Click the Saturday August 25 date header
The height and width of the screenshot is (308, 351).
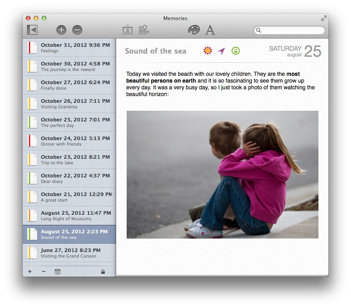pos(295,51)
